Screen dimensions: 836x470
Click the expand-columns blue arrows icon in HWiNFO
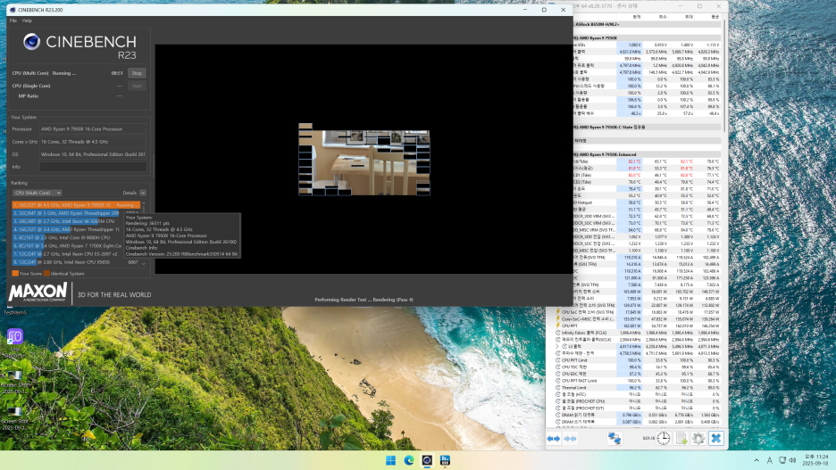pos(554,439)
